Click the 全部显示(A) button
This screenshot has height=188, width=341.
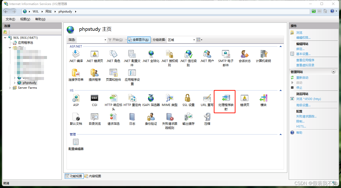click(139, 40)
